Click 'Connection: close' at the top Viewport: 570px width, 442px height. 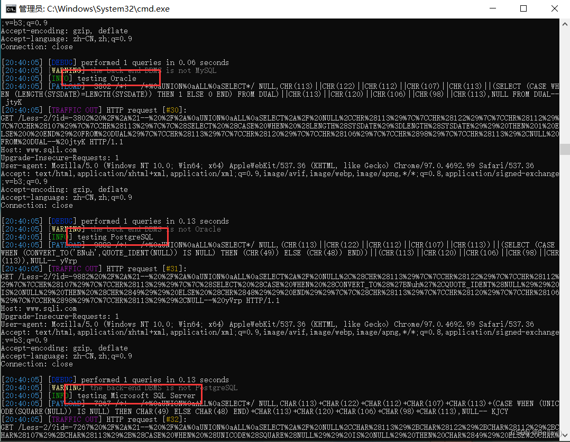click(x=36, y=47)
